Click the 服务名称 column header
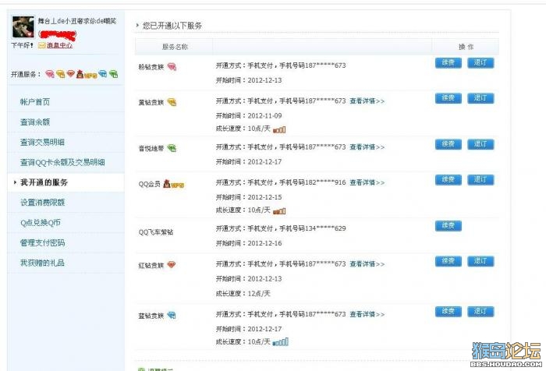This screenshot has height=371, width=546. (x=175, y=47)
